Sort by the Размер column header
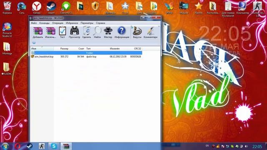This screenshot has width=267, height=150. [x=64, y=49]
